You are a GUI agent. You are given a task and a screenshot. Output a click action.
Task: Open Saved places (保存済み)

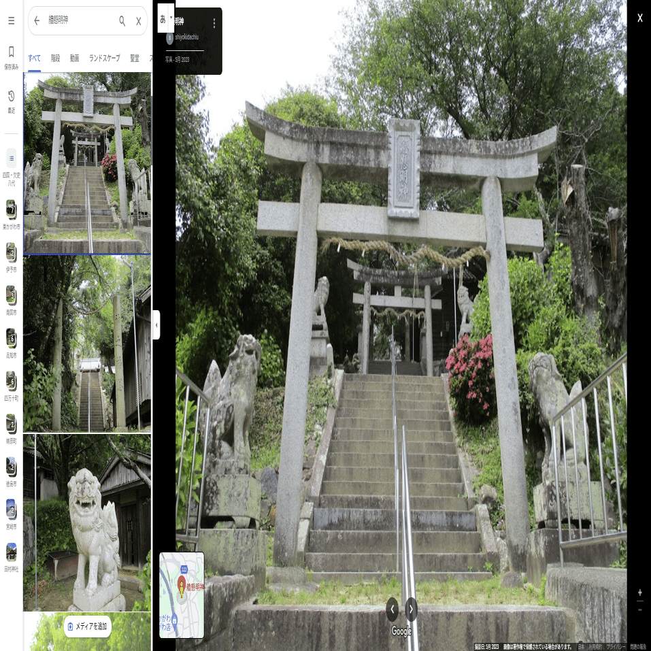(11, 58)
